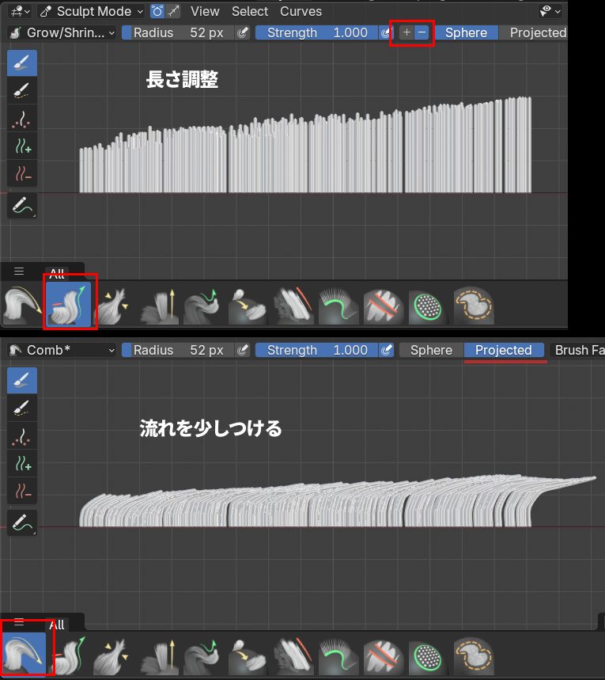
Task: Open the Select menu in header
Action: point(250,11)
